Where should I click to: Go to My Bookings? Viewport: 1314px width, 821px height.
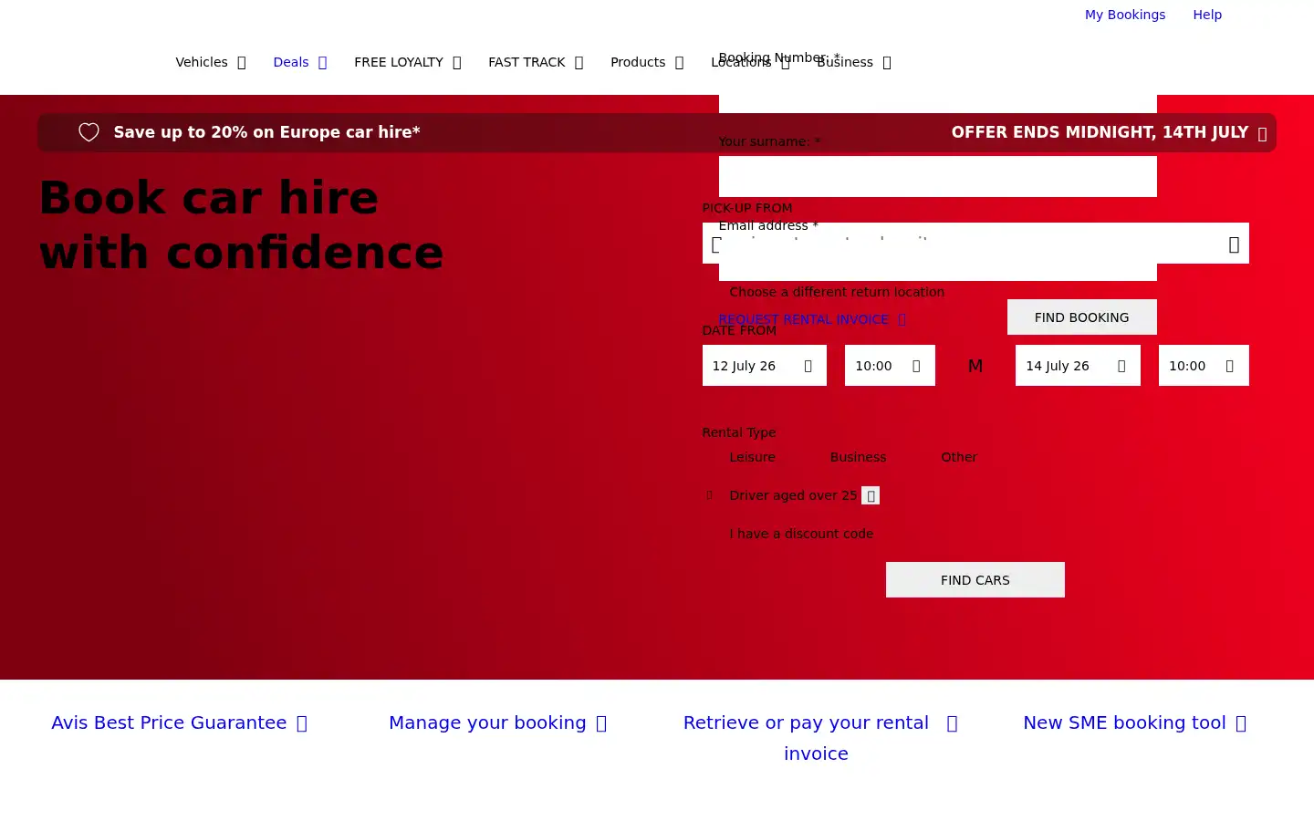[x=1125, y=15]
